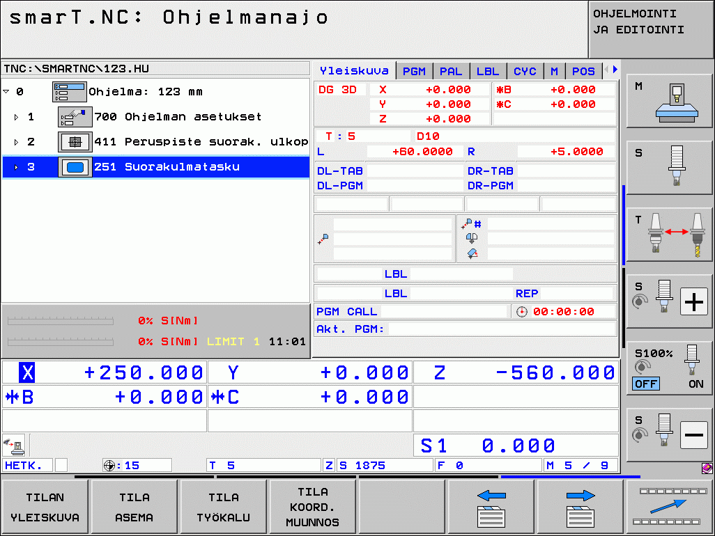This screenshot has width=715, height=536.
Task: Expand tree node 2 Peruspiste
Action: pos(17,142)
